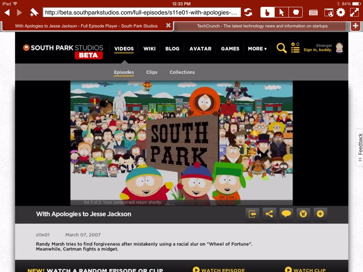Viewport: 363px width, 272px height.
Task: Click the South Park video player
Action: 181,143
